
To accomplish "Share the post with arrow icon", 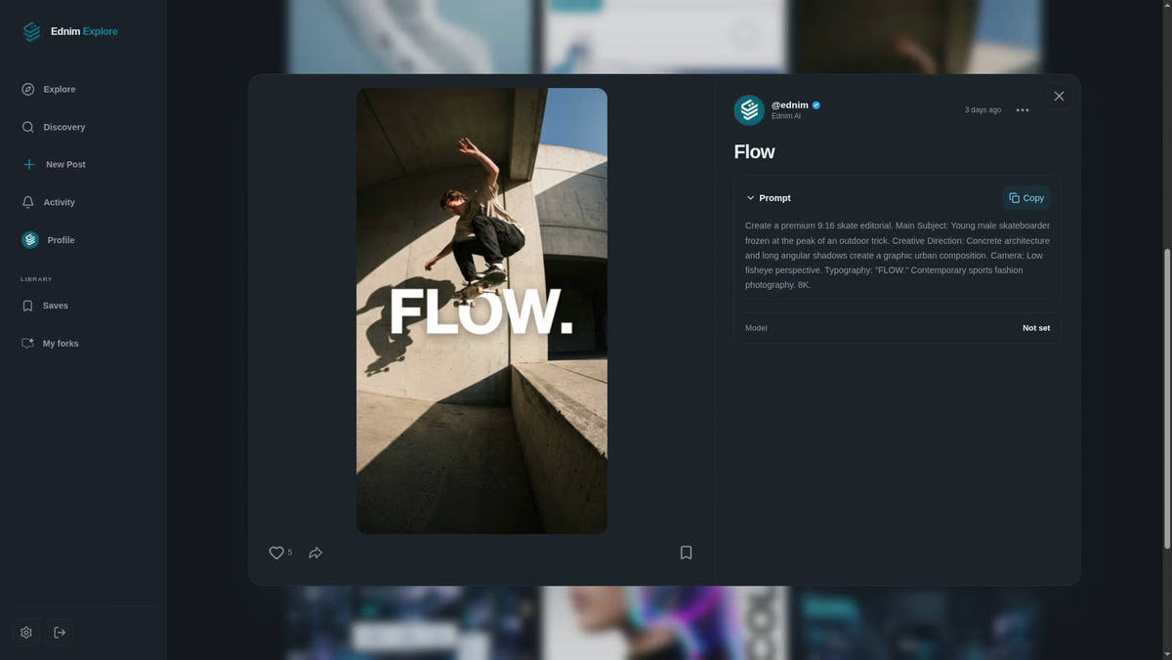I will coord(315,553).
